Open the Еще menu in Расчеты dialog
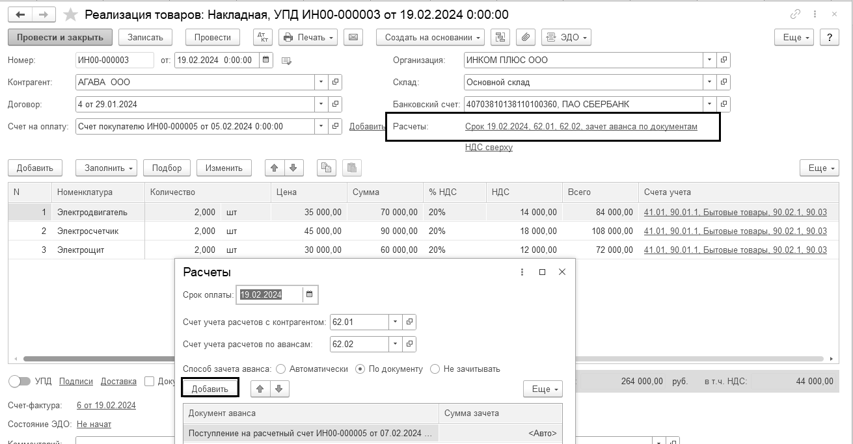853x444 pixels. [x=543, y=389]
